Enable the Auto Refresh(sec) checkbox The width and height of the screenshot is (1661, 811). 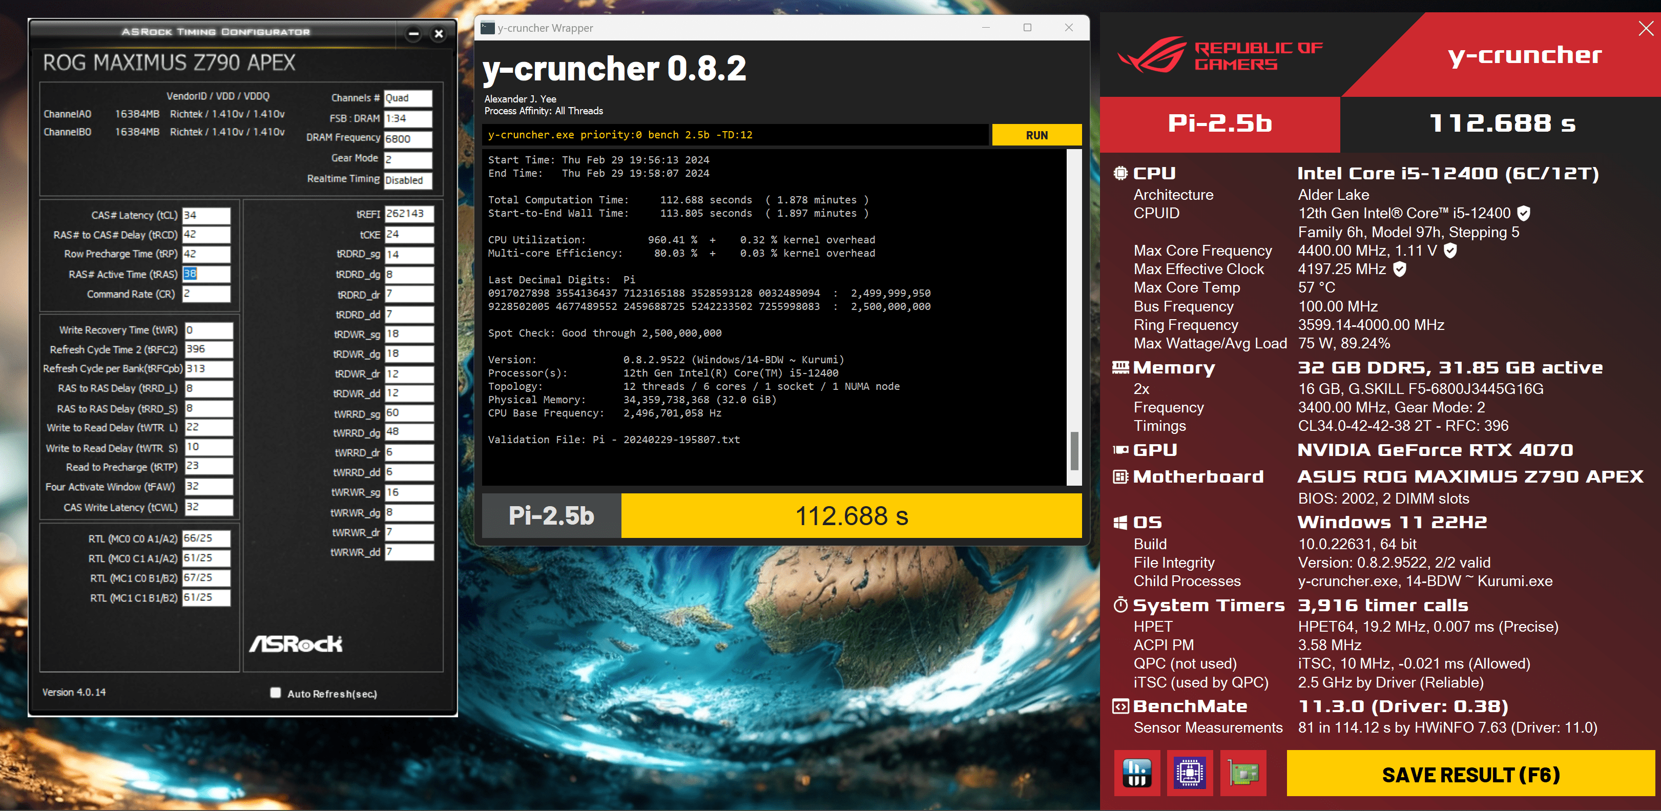click(x=275, y=692)
